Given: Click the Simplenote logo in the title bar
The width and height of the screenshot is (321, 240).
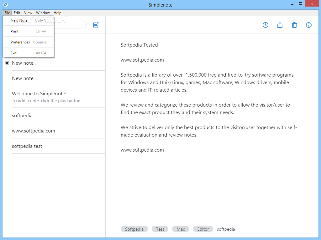Looking at the screenshot, I should pyautogui.click(x=6, y=4).
